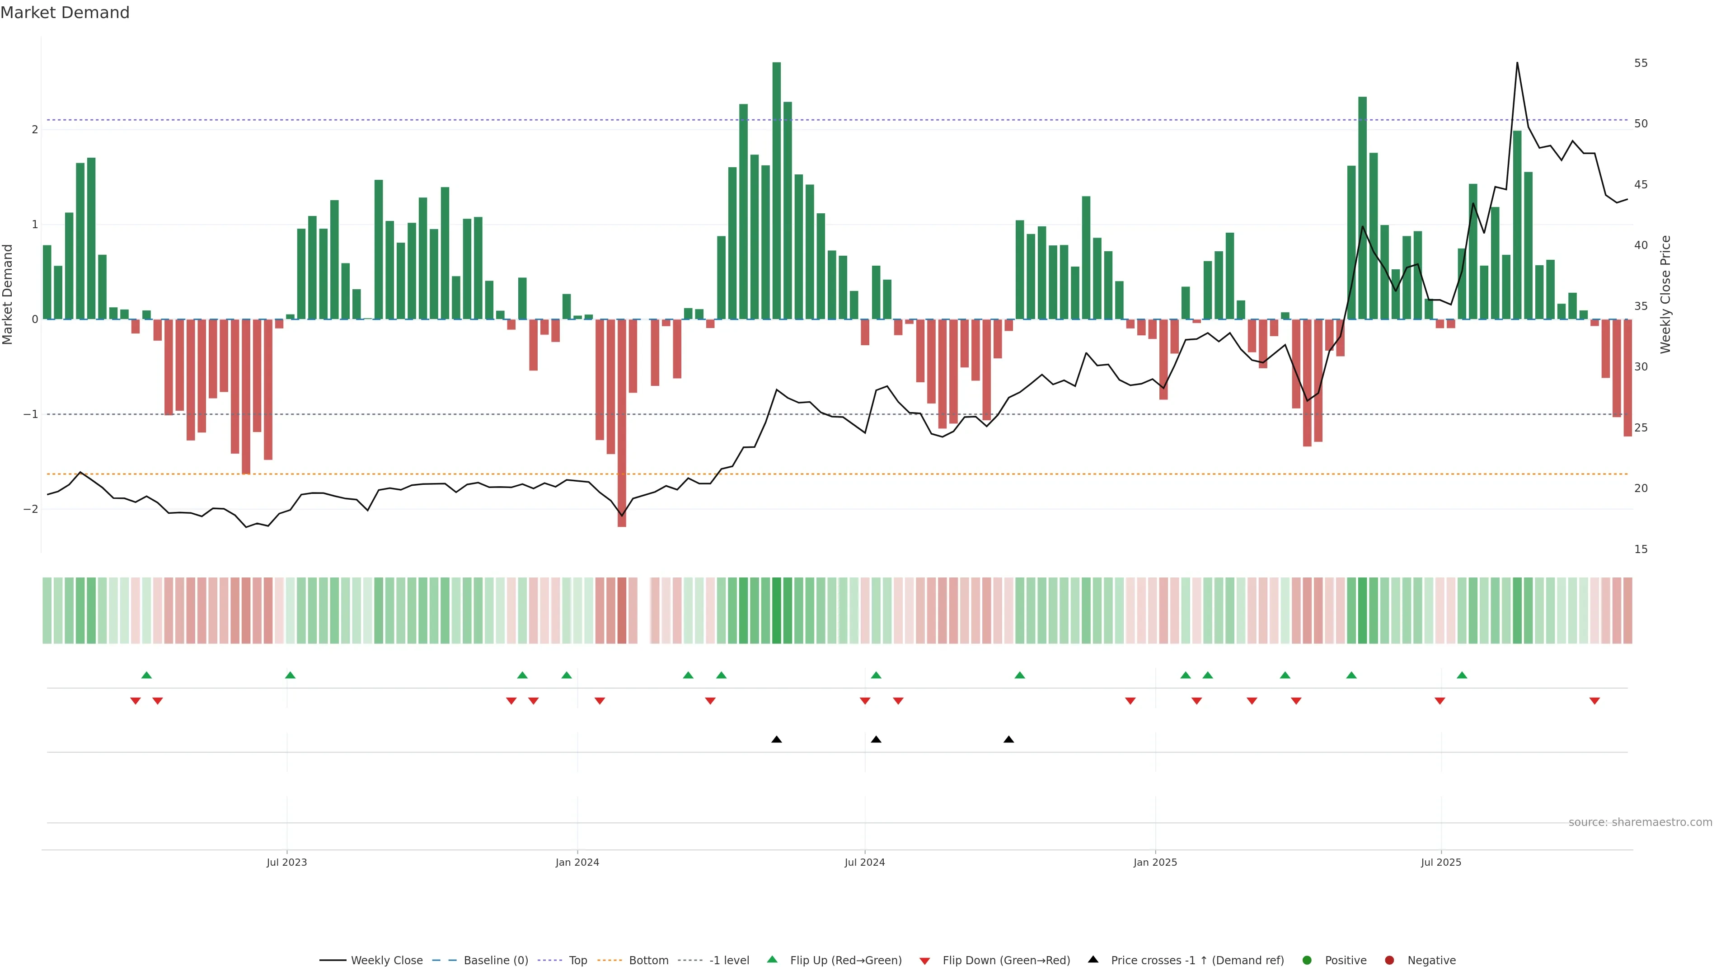Click the green Flip Up triangle legend icon
The width and height of the screenshot is (1735, 976).
772,959
